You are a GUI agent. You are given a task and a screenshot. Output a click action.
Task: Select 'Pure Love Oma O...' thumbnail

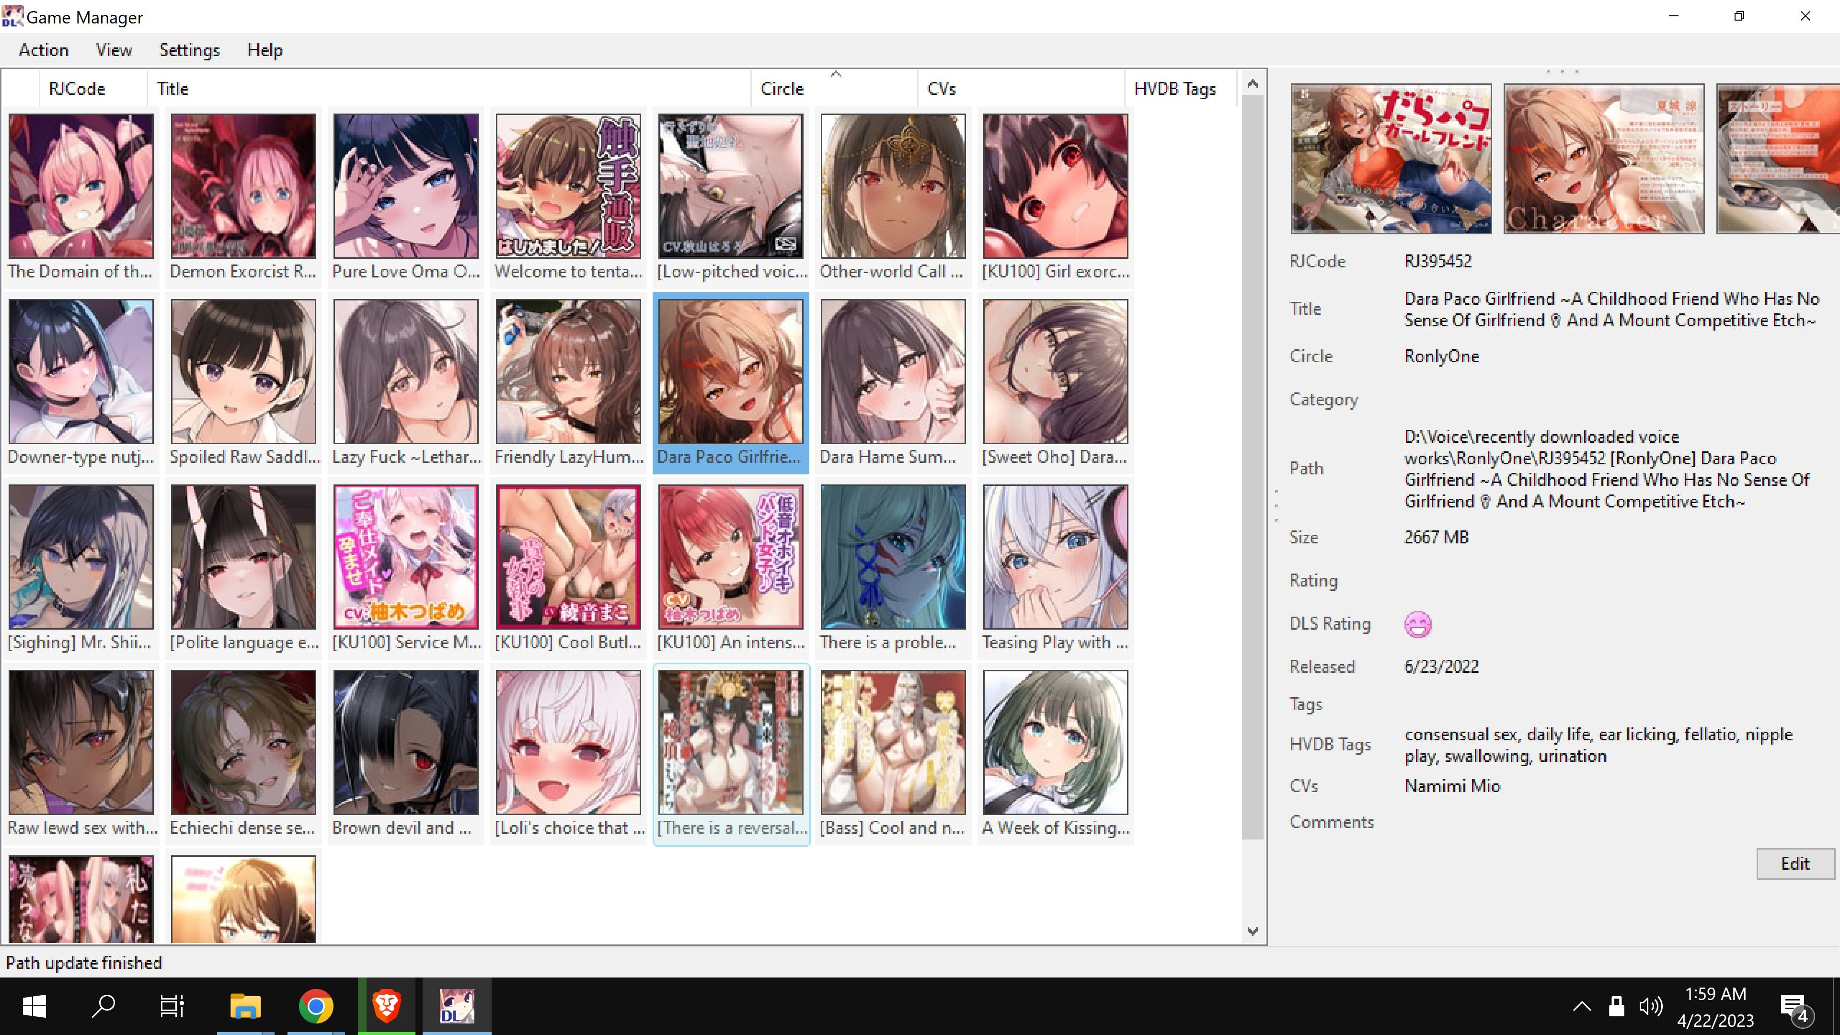(406, 186)
